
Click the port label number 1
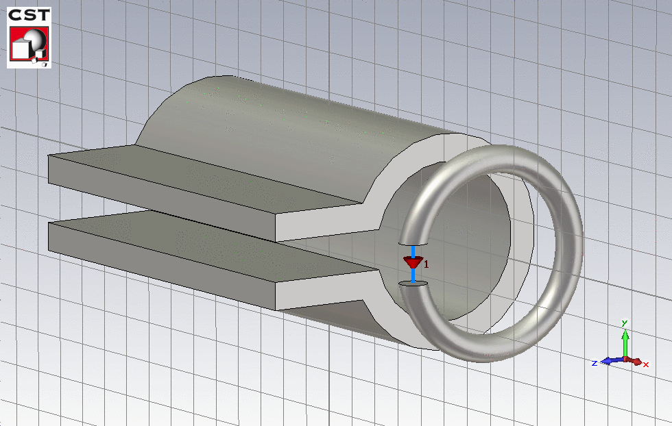427,264
